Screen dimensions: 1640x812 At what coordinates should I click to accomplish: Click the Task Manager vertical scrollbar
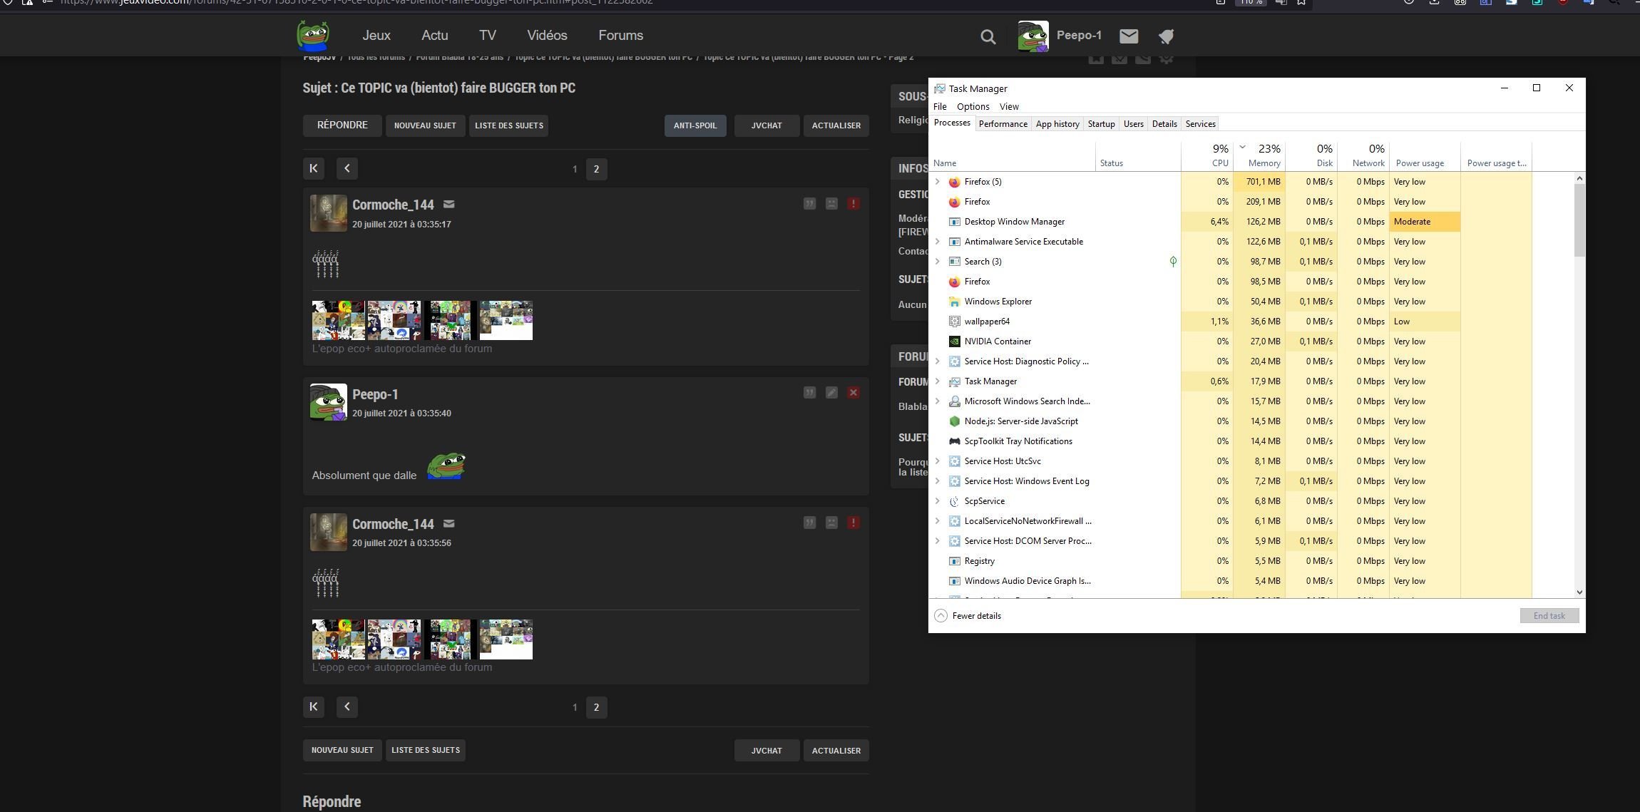click(x=1579, y=220)
